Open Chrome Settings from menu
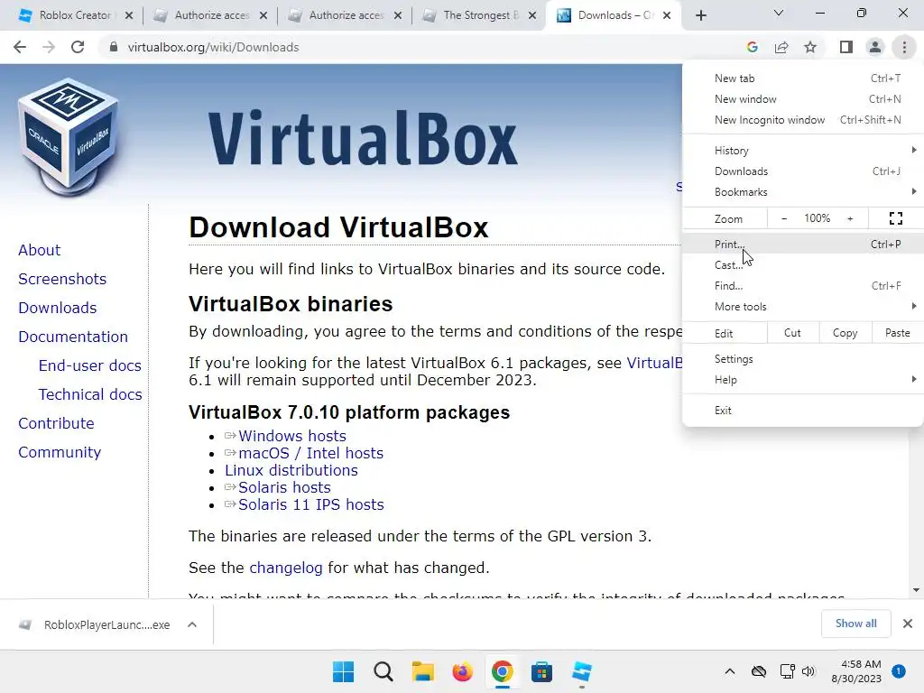Viewport: 924px width, 693px height. point(802,359)
